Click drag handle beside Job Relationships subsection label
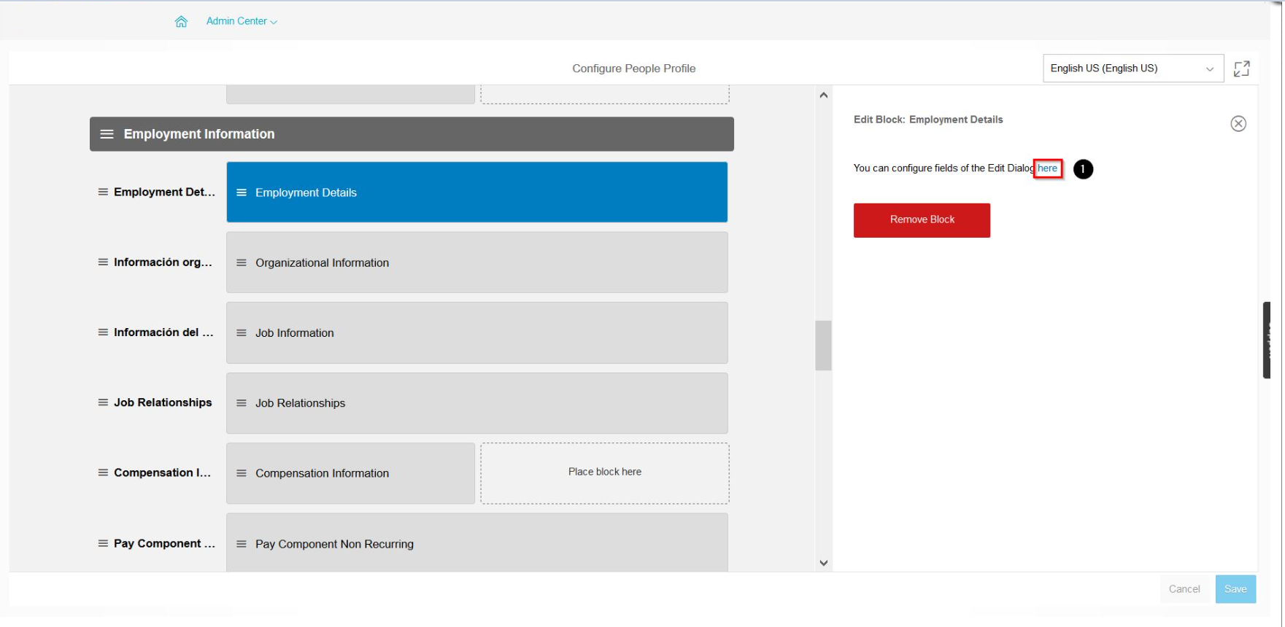The image size is (1285, 627). (x=103, y=402)
